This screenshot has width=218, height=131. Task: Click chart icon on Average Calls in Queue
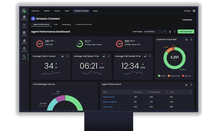pos(62,56)
